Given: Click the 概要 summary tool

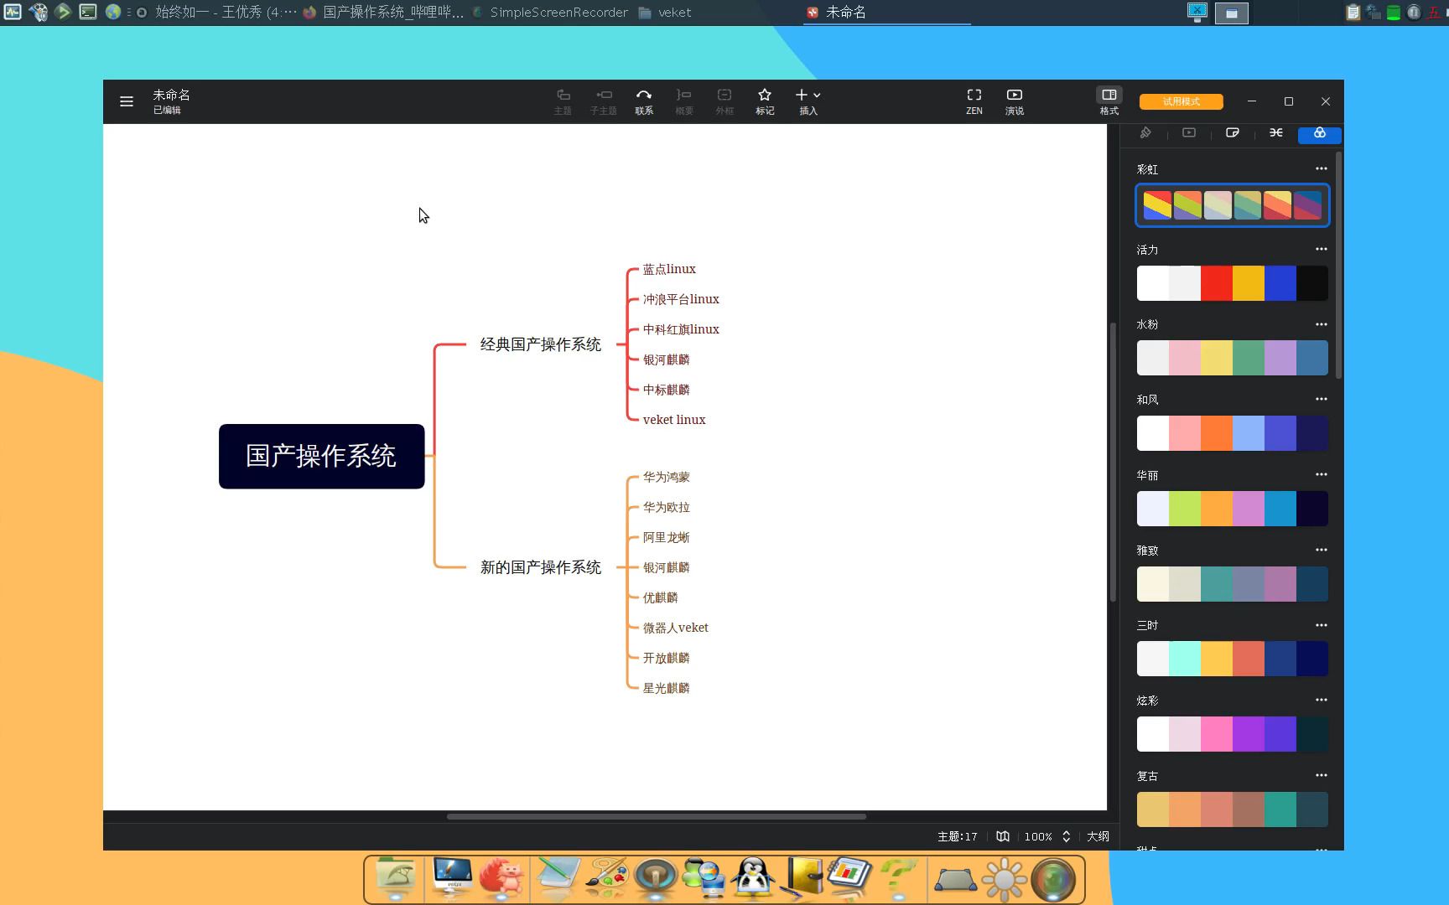Looking at the screenshot, I should tap(684, 101).
